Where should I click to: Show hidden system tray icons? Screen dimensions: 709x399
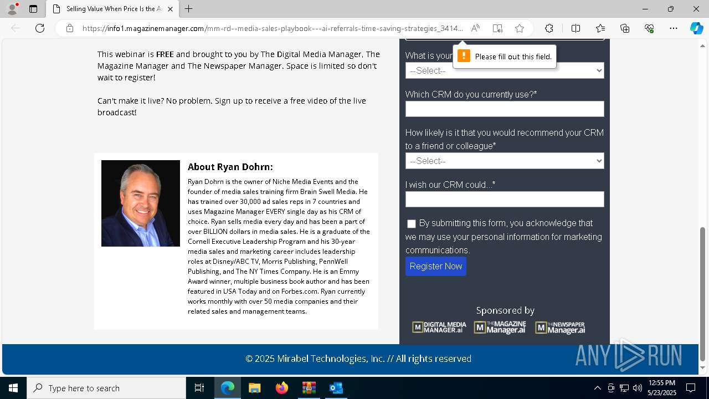click(597, 388)
